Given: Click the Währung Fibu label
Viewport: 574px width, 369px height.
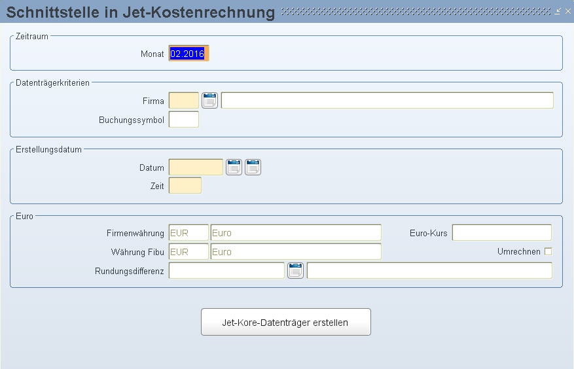Looking at the screenshot, I should [137, 253].
